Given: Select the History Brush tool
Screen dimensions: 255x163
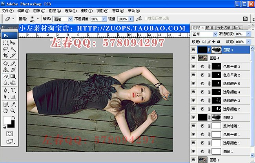Looking at the screenshot, I should tap(13, 70).
